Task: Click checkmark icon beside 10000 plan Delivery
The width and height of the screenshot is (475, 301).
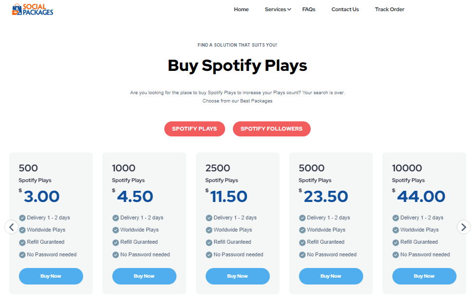Action: point(395,218)
